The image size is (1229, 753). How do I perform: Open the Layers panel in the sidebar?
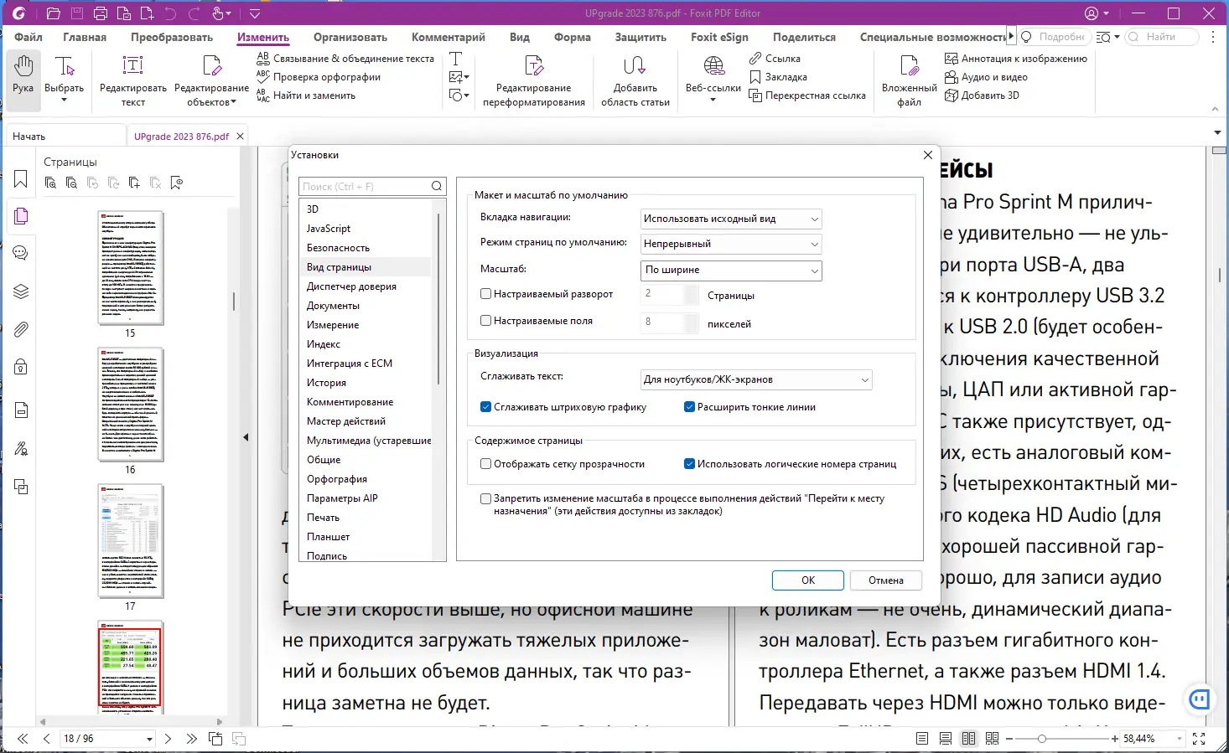[21, 291]
